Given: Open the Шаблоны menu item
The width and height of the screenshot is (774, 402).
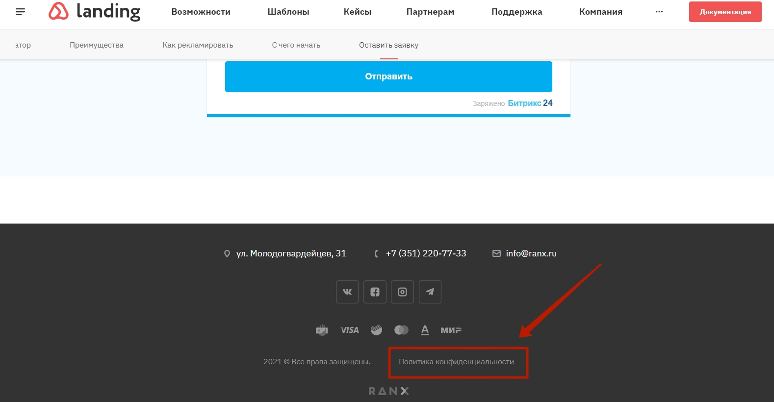Looking at the screenshot, I should [x=288, y=12].
